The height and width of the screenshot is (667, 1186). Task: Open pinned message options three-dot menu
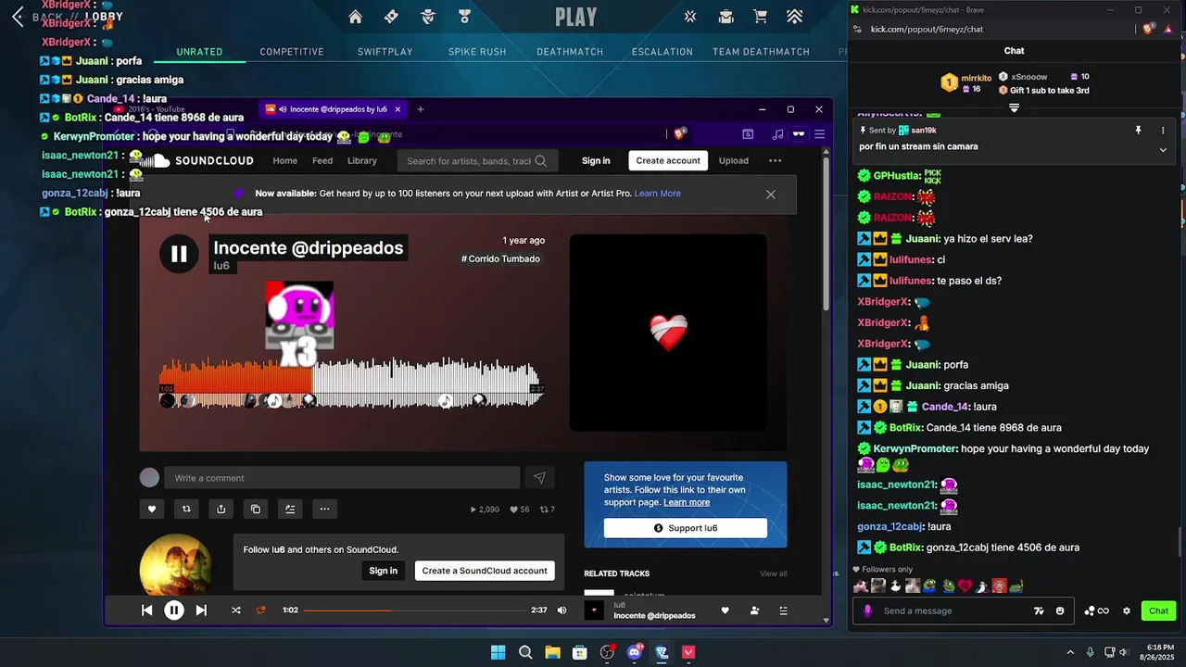pyautogui.click(x=1163, y=131)
